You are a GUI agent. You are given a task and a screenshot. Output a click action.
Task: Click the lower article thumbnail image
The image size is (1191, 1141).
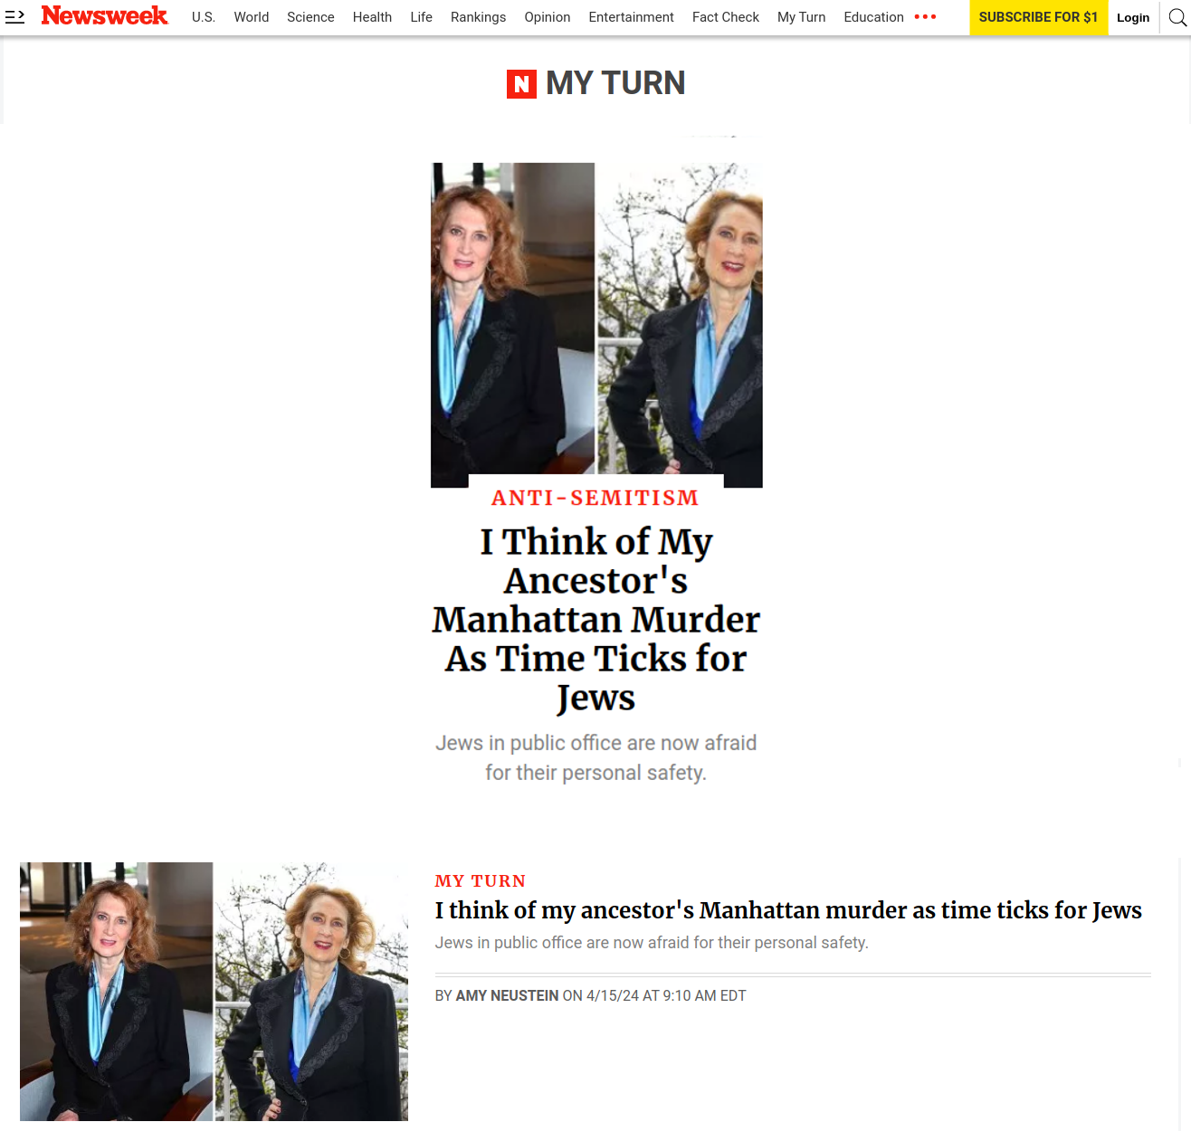coord(214,992)
